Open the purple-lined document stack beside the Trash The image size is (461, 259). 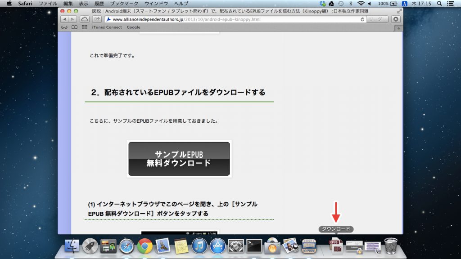coord(372,247)
